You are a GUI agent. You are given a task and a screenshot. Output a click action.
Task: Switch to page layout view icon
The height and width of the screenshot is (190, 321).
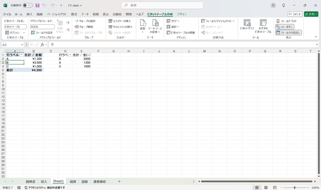(x=266, y=188)
